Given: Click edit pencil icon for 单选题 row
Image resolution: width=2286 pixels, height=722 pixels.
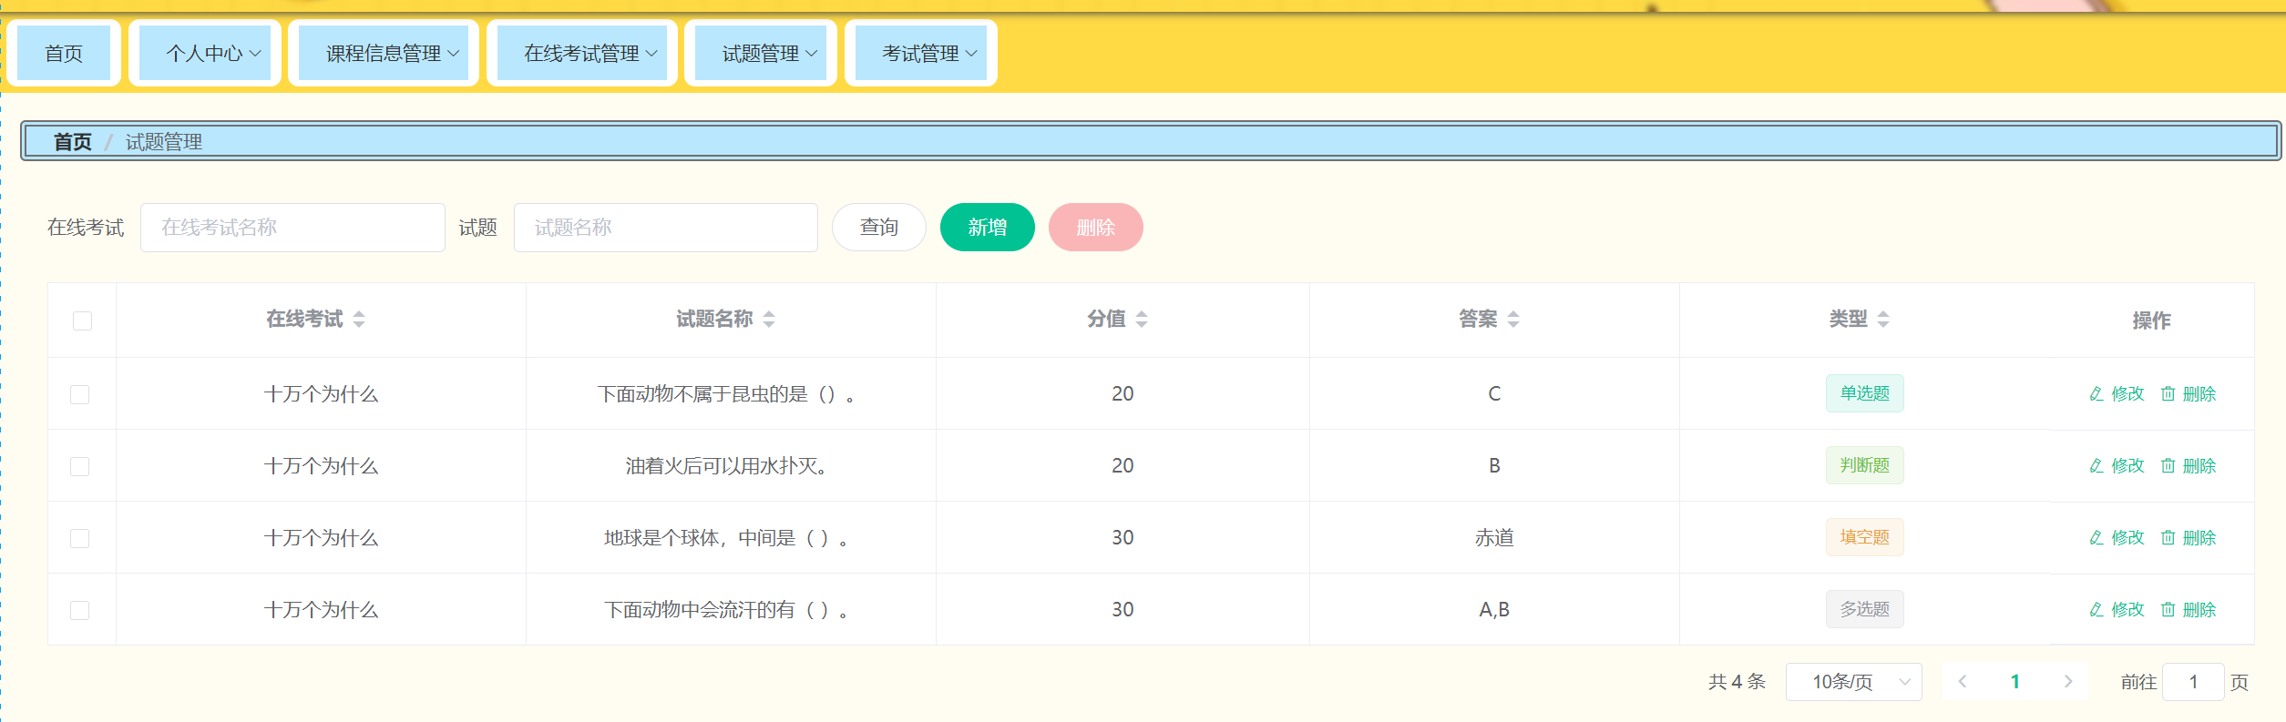Looking at the screenshot, I should coord(2096,393).
